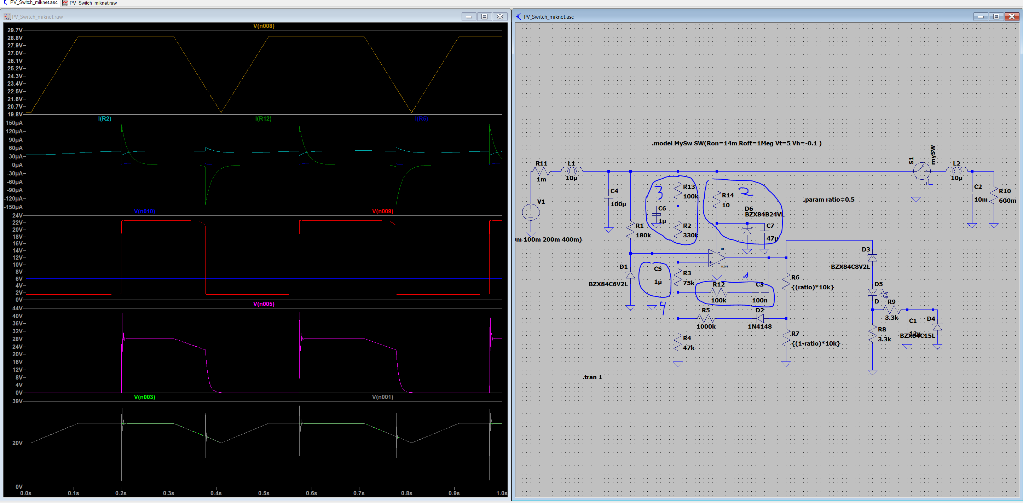Image resolution: width=1023 pixels, height=503 pixels.
Task: Click the V(n008) trace label
Action: tap(264, 26)
